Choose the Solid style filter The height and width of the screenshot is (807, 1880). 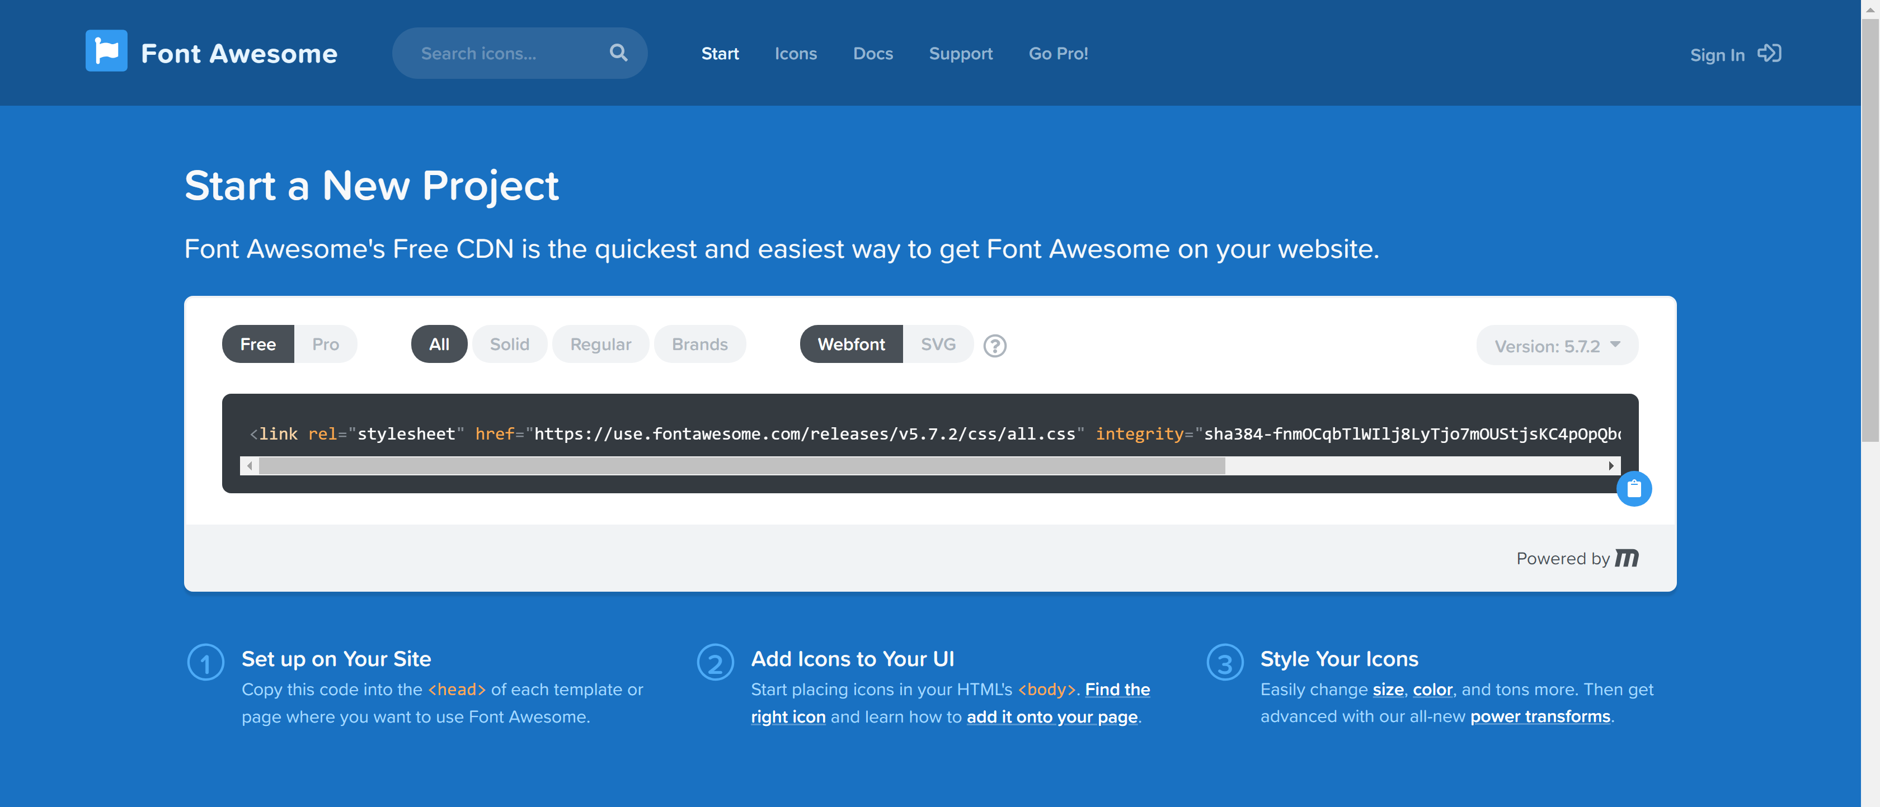pyautogui.click(x=509, y=344)
